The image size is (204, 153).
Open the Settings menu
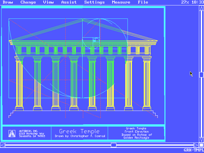94,2
